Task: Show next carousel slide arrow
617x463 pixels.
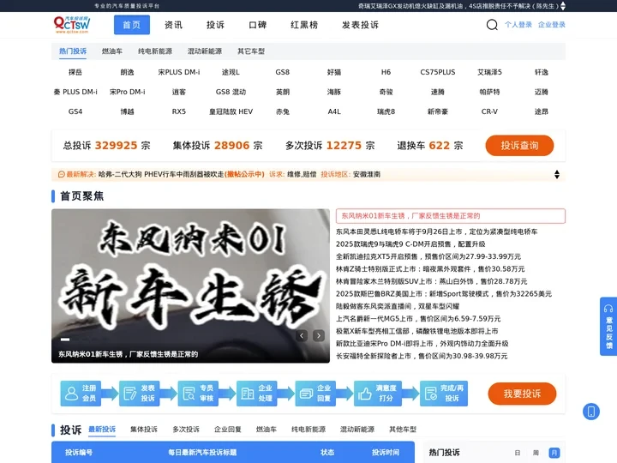Action: (x=318, y=336)
